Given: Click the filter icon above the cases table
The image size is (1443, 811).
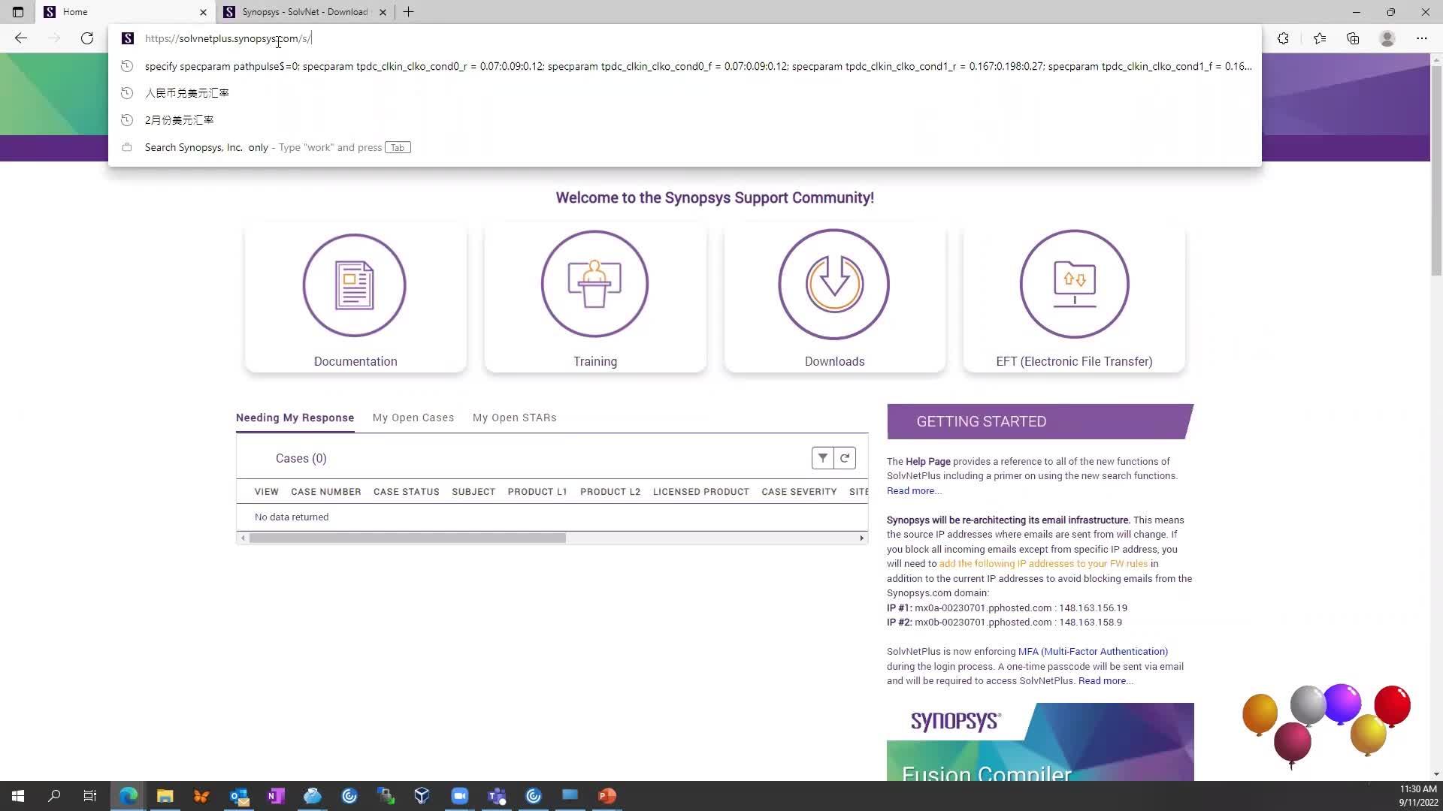Looking at the screenshot, I should coord(822,457).
